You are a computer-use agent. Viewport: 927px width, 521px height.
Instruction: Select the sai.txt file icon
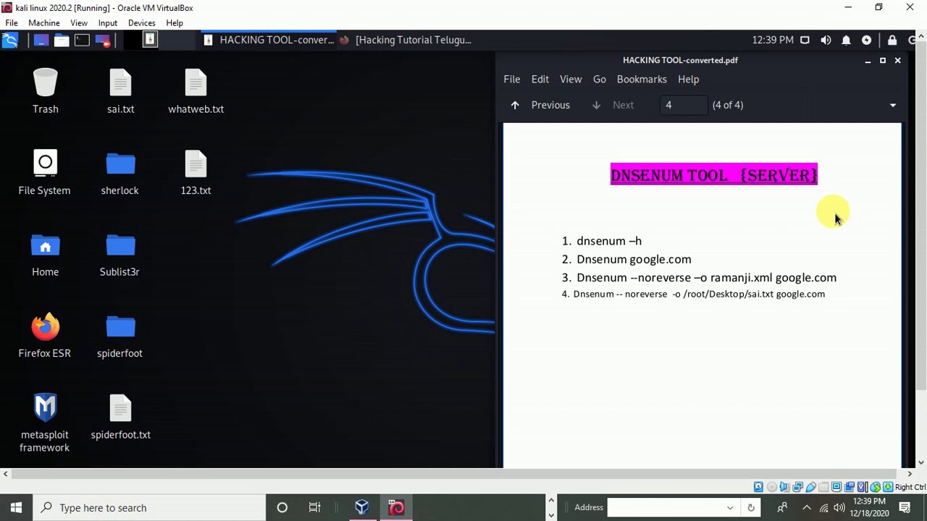click(120, 91)
